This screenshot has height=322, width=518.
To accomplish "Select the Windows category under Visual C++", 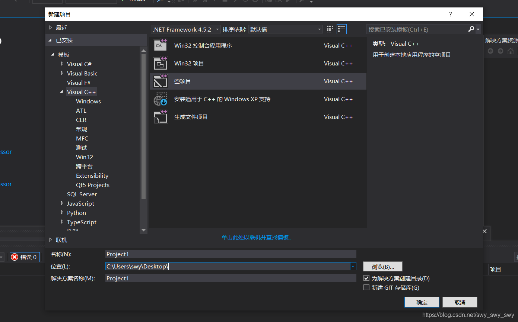I will (88, 101).
